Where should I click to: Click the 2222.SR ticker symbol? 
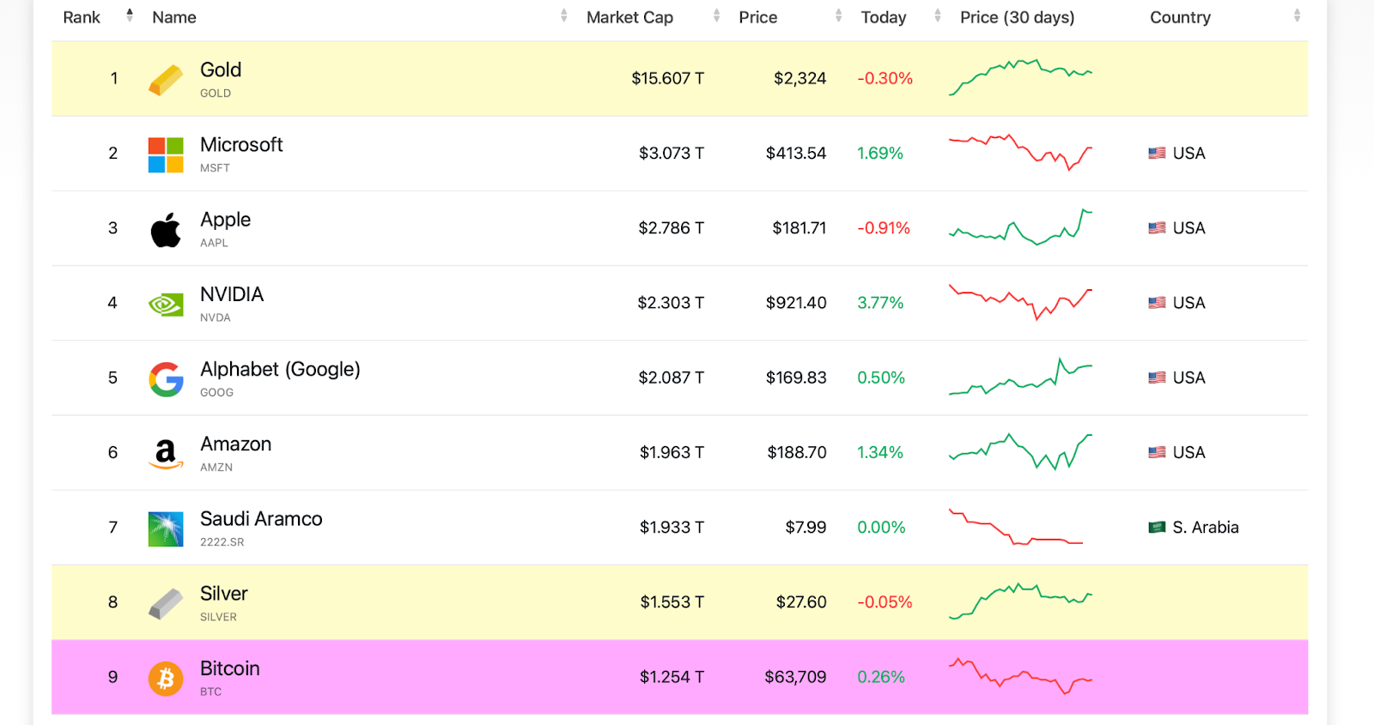tap(222, 542)
